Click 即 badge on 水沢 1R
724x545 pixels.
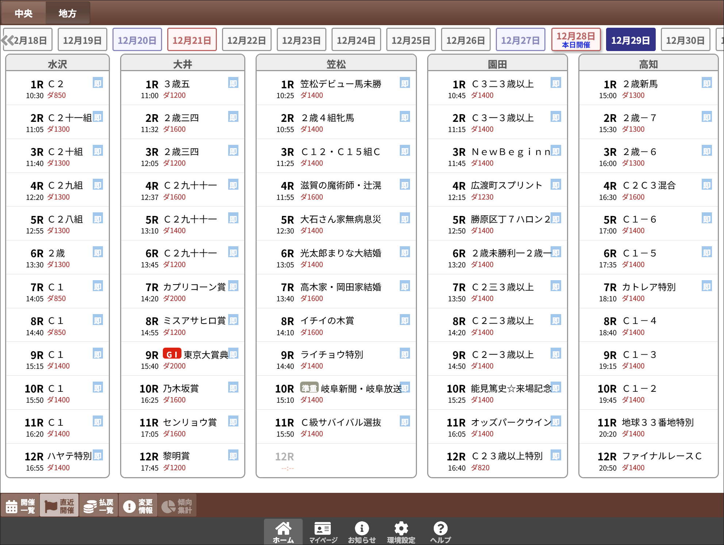tap(97, 83)
